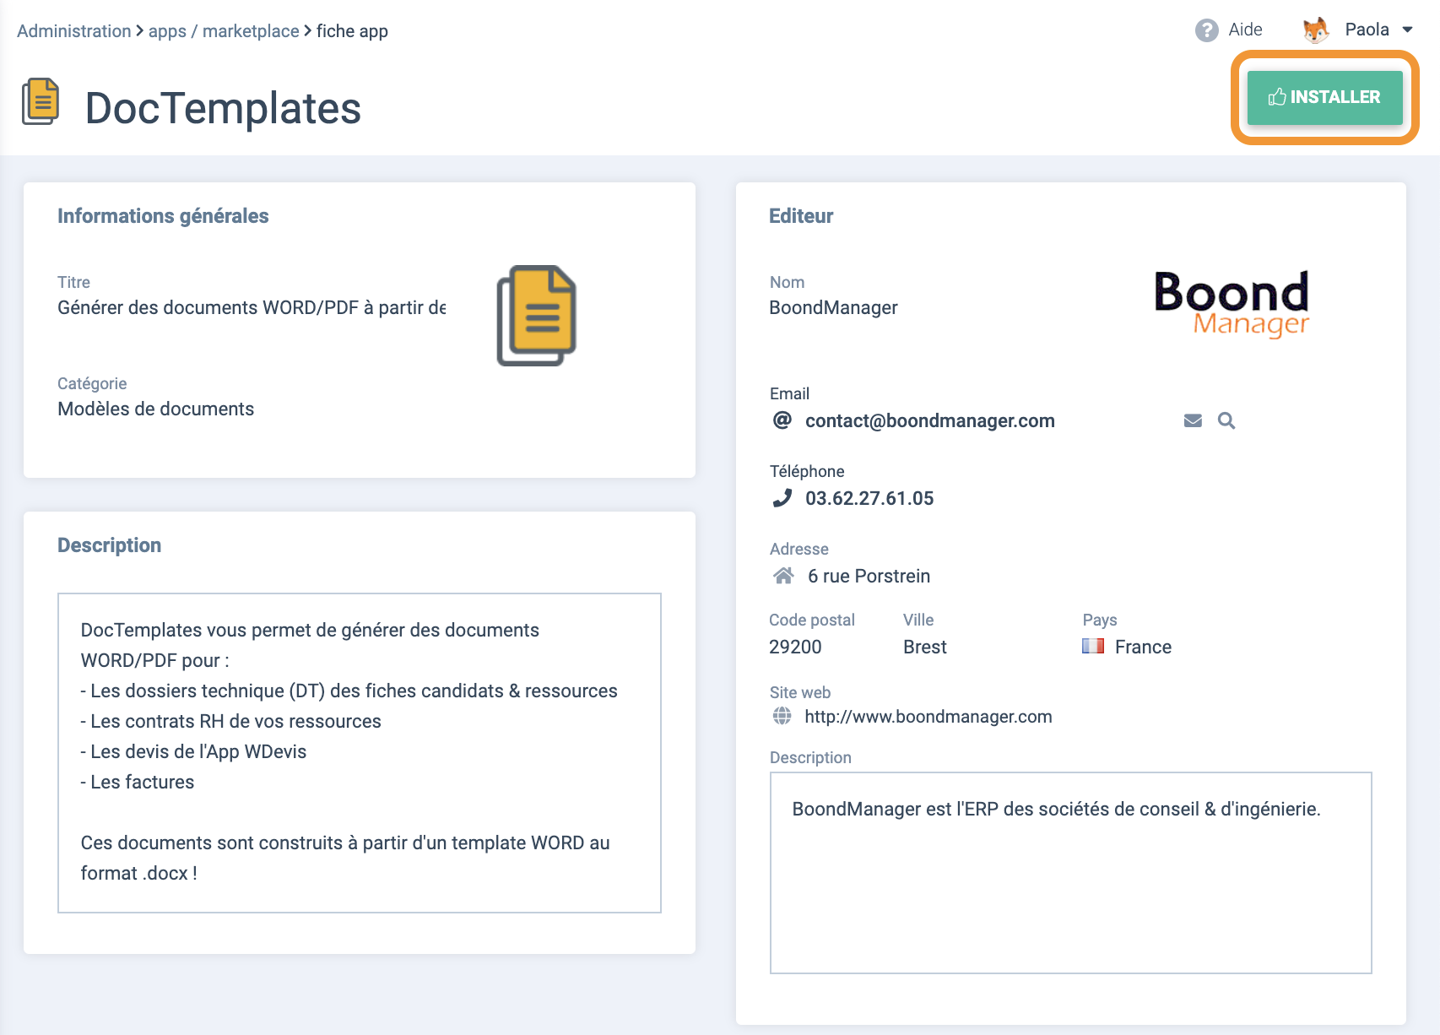Click the large yellow app logo thumbnail

536,316
